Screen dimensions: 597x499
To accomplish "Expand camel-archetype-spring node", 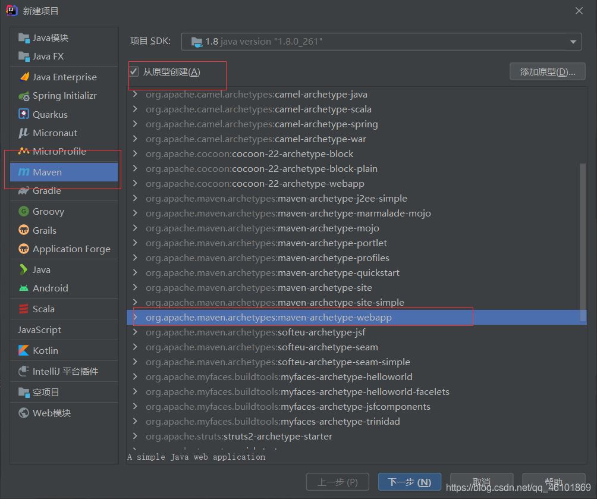I will [x=135, y=124].
